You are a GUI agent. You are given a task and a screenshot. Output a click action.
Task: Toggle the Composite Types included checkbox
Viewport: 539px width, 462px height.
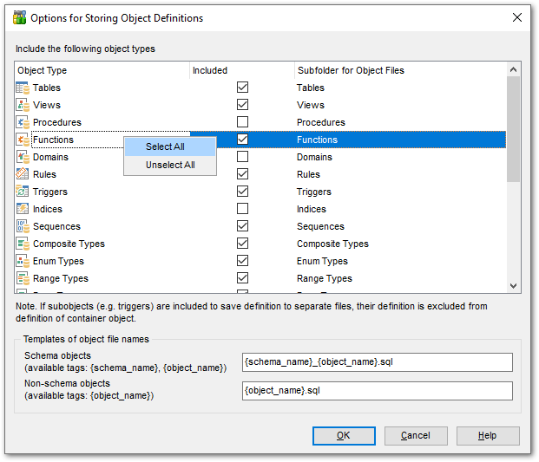tap(242, 243)
